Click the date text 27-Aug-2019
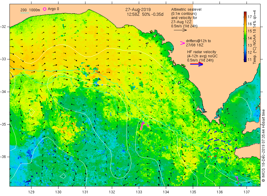The width and height of the screenshot is (267, 196). click(138, 10)
